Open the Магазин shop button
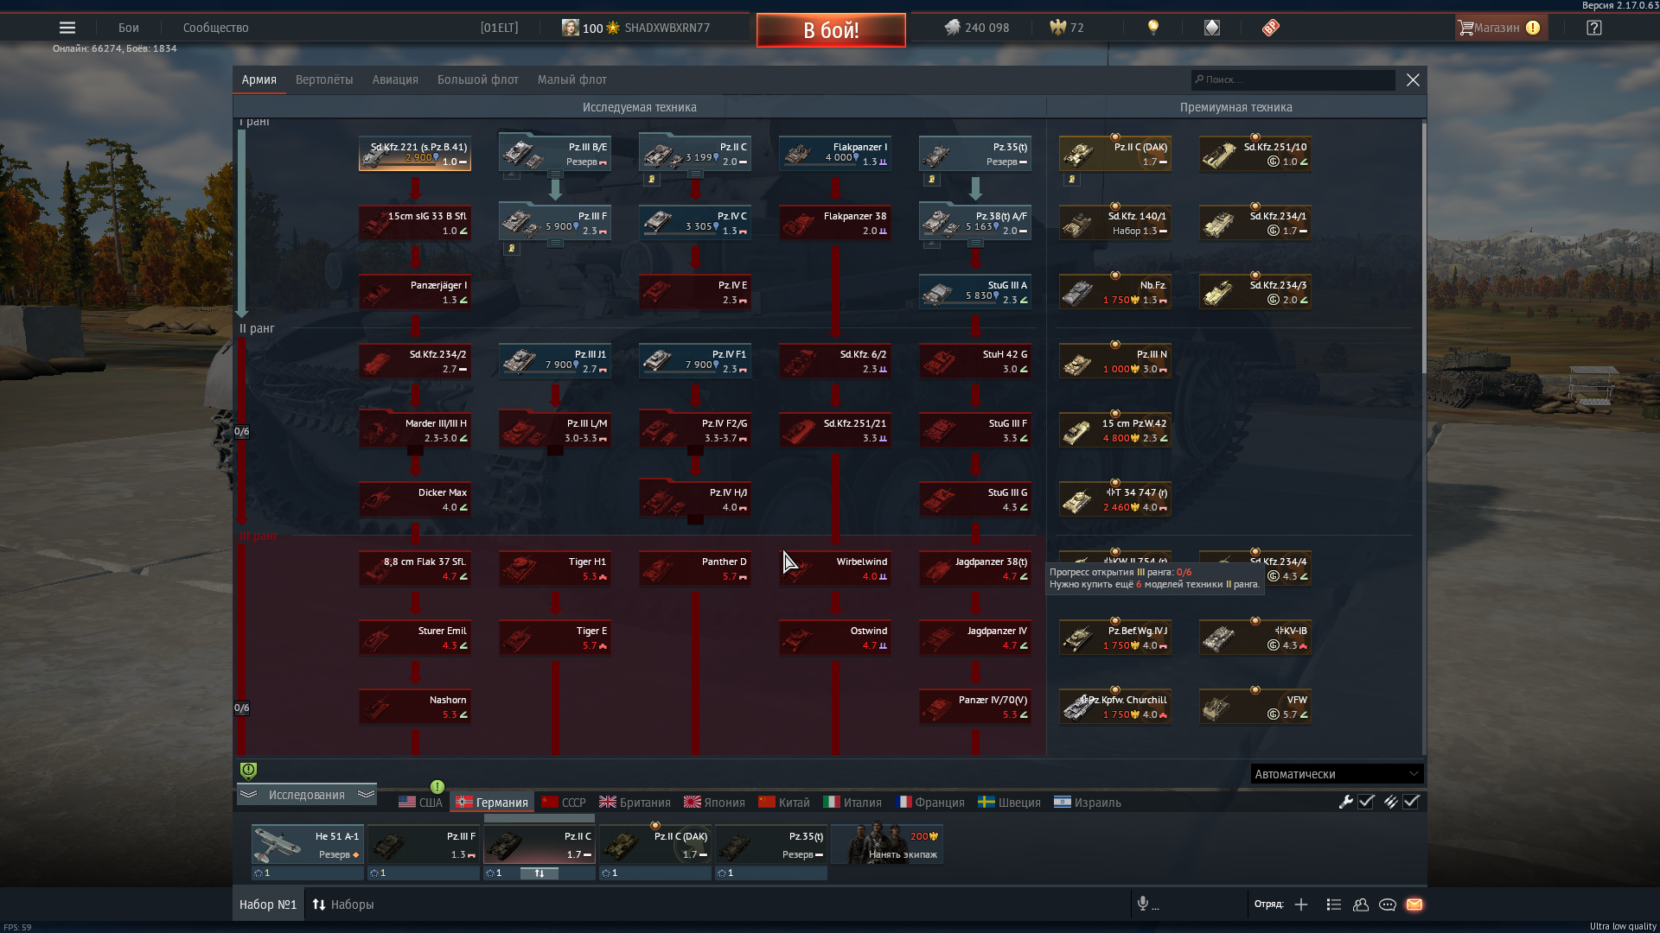Screen dimensions: 1660x933 (1501, 28)
